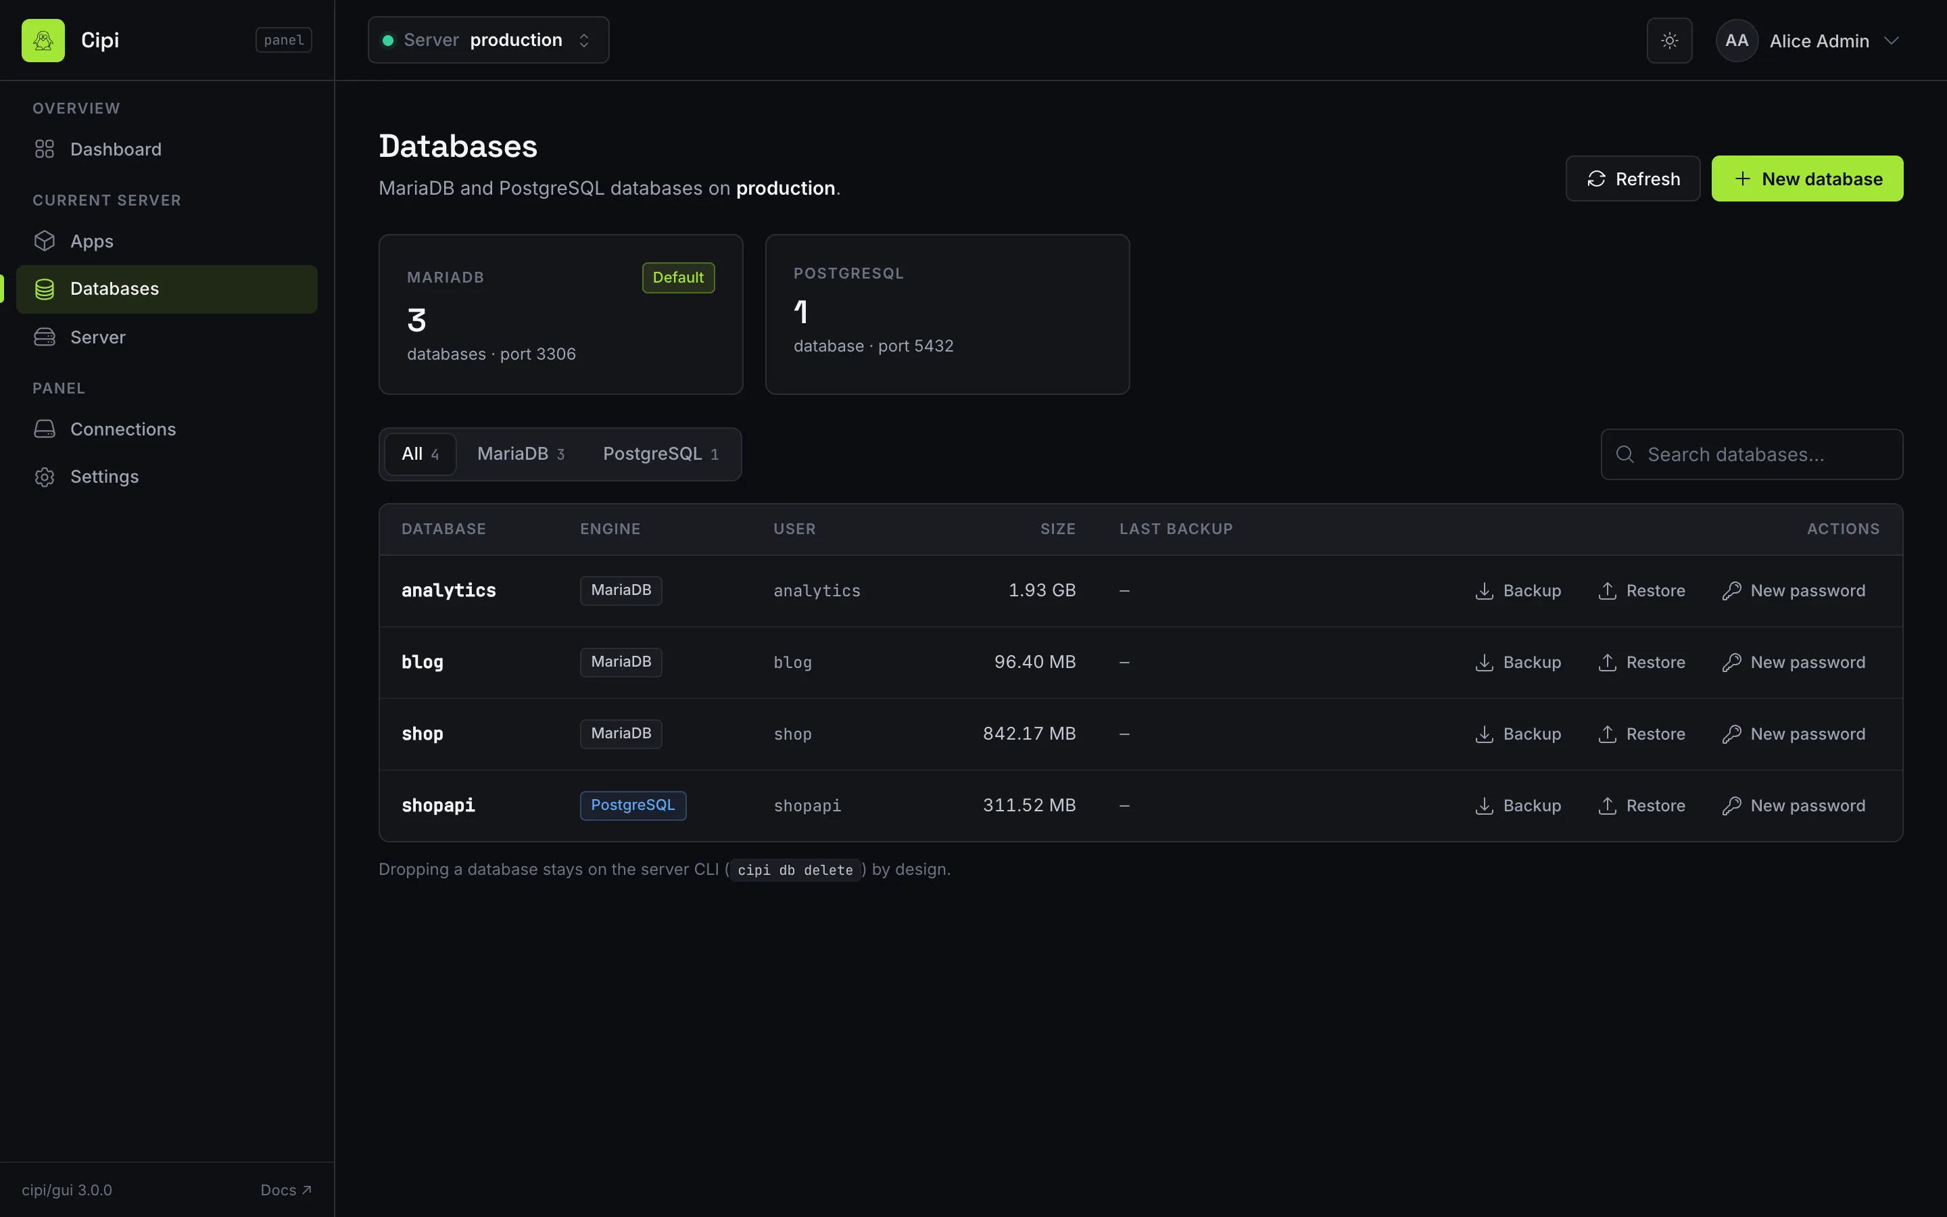Click the refresh arrows icon

(1596, 178)
